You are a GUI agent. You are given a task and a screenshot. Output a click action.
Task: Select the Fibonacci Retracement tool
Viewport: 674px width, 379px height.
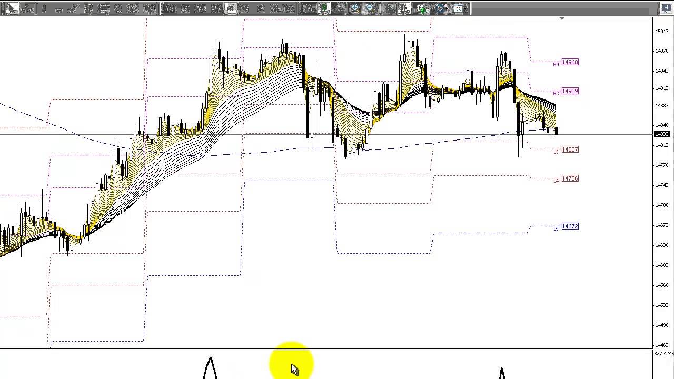[103, 8]
